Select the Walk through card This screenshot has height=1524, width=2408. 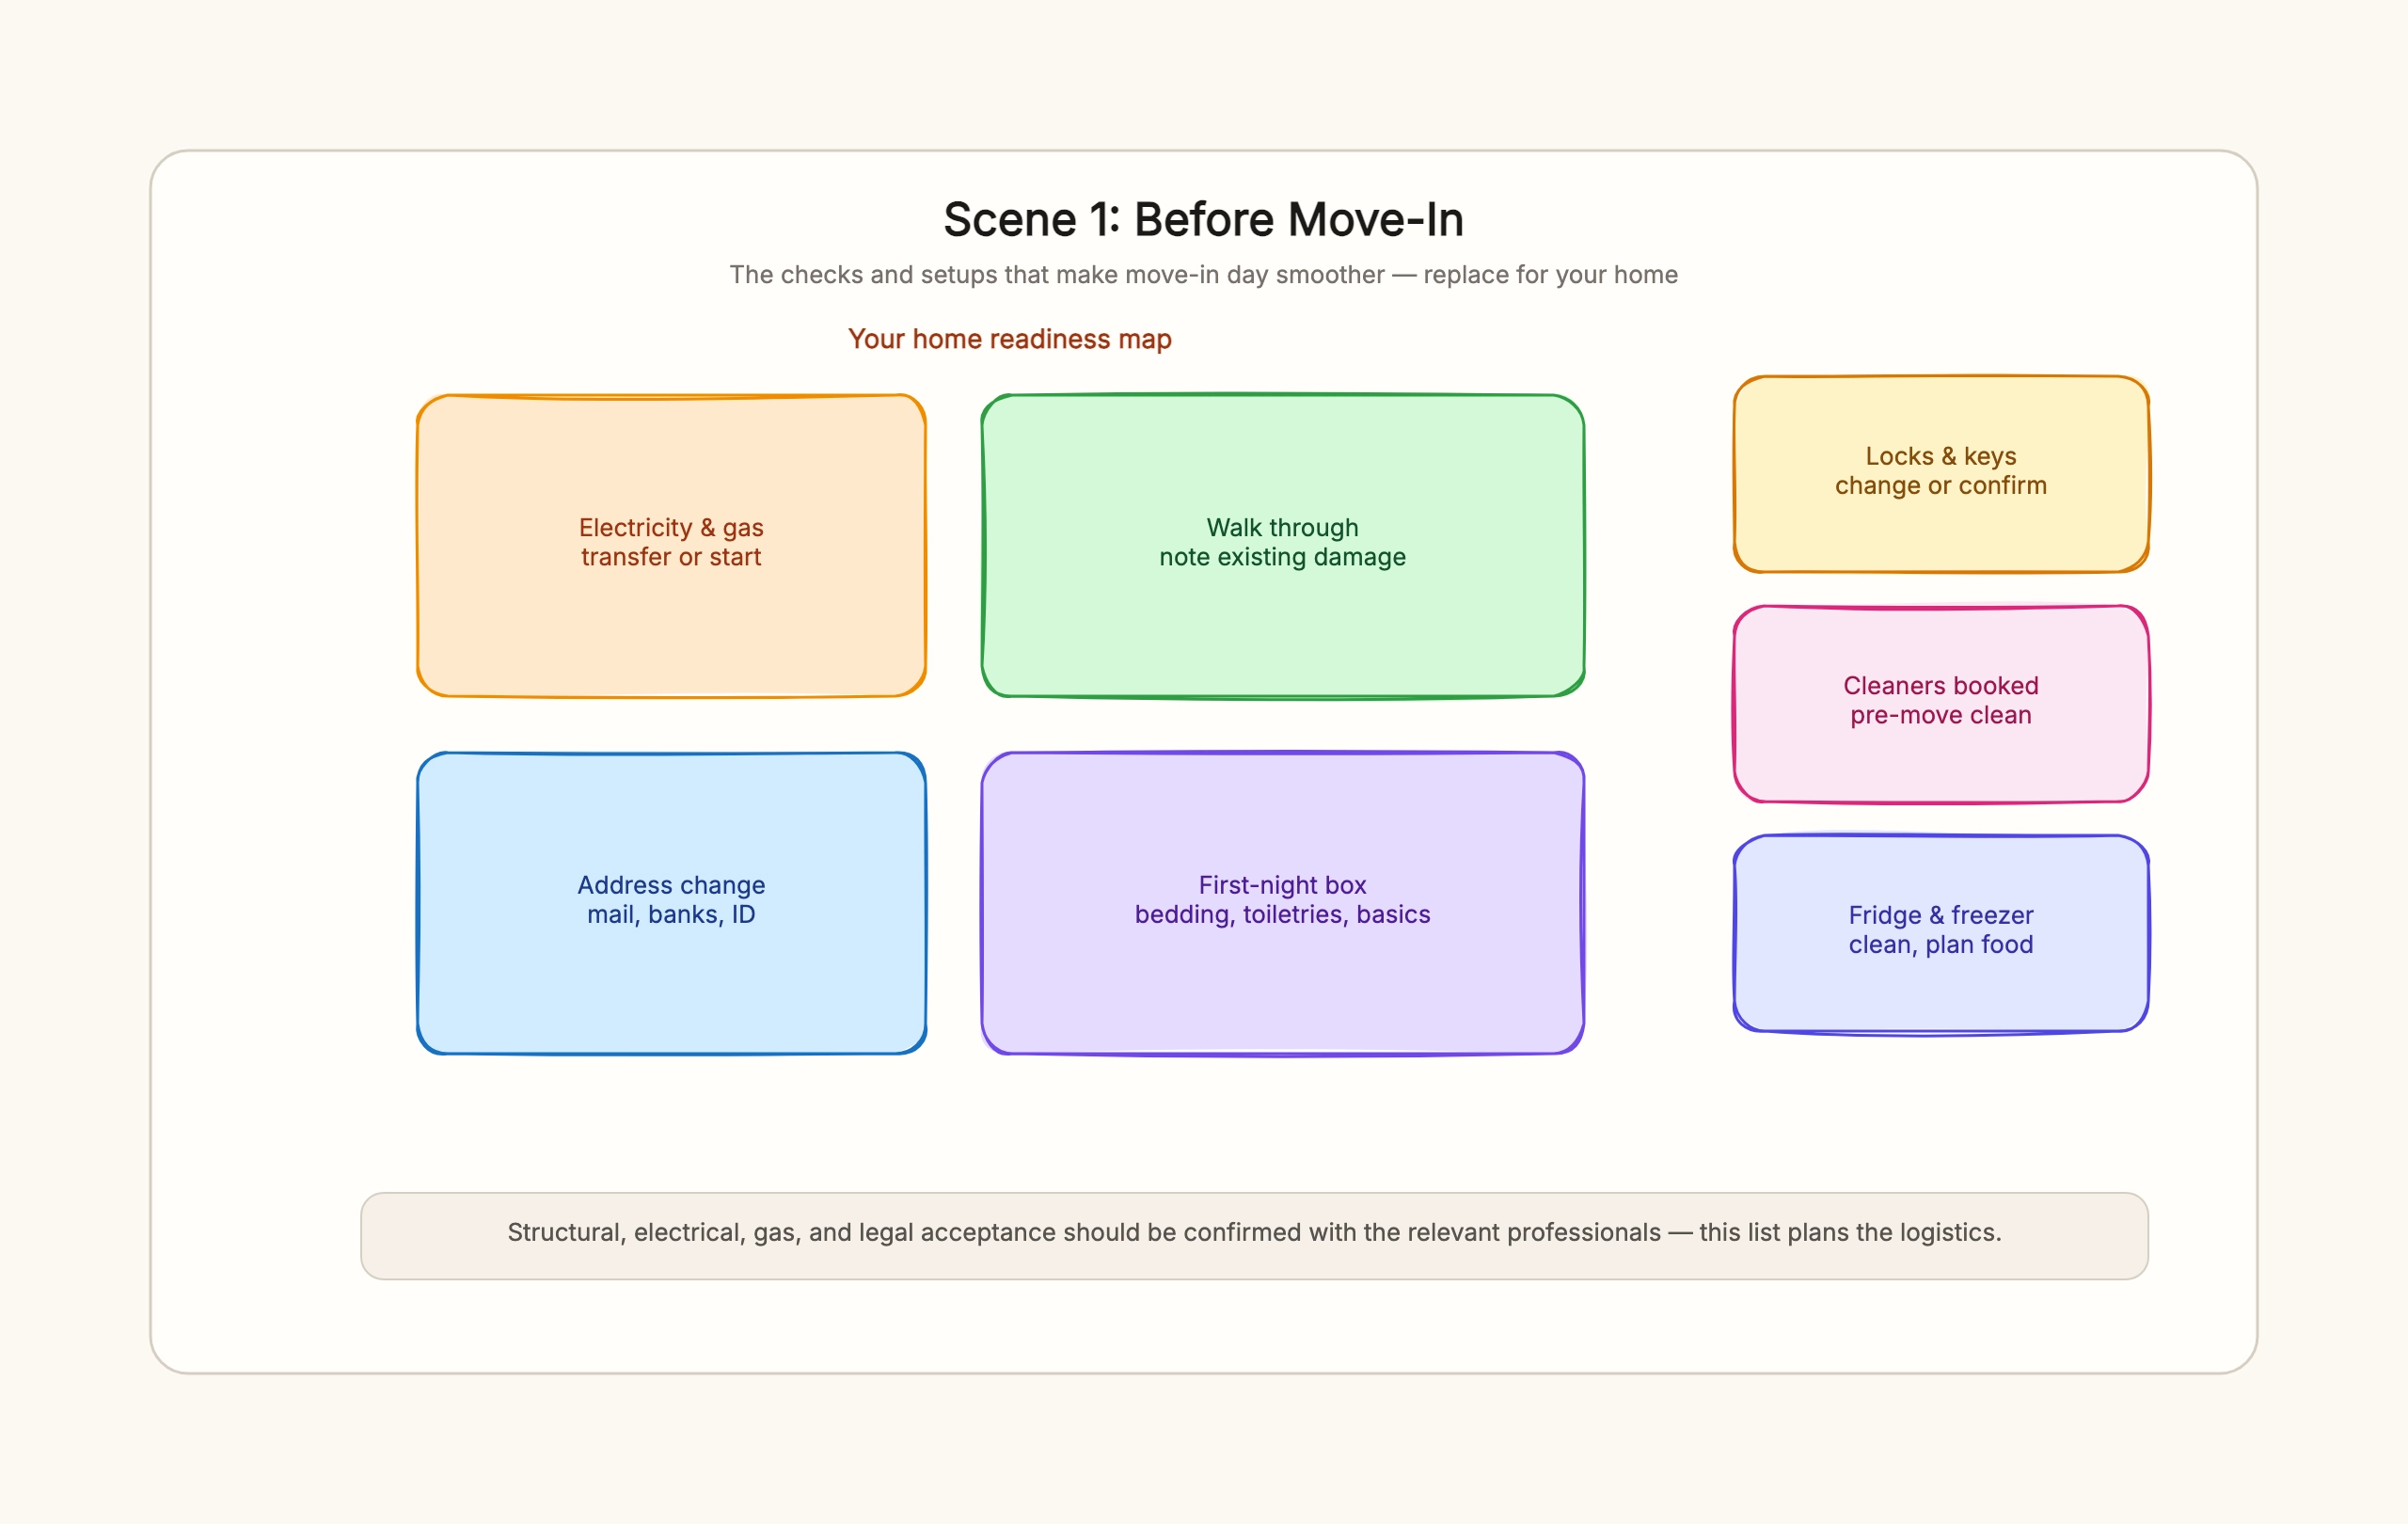pos(1283,545)
